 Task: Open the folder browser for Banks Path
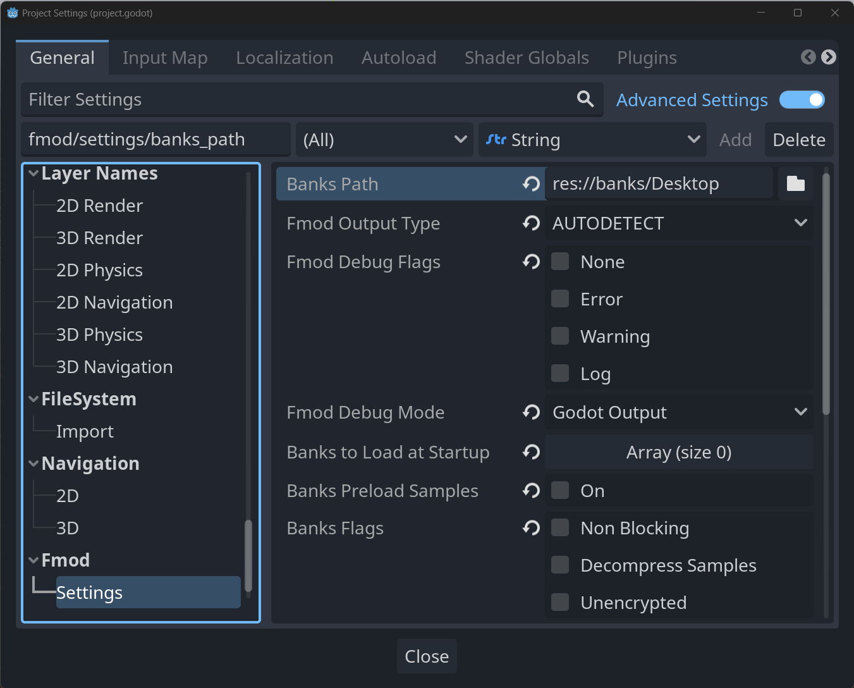click(795, 183)
